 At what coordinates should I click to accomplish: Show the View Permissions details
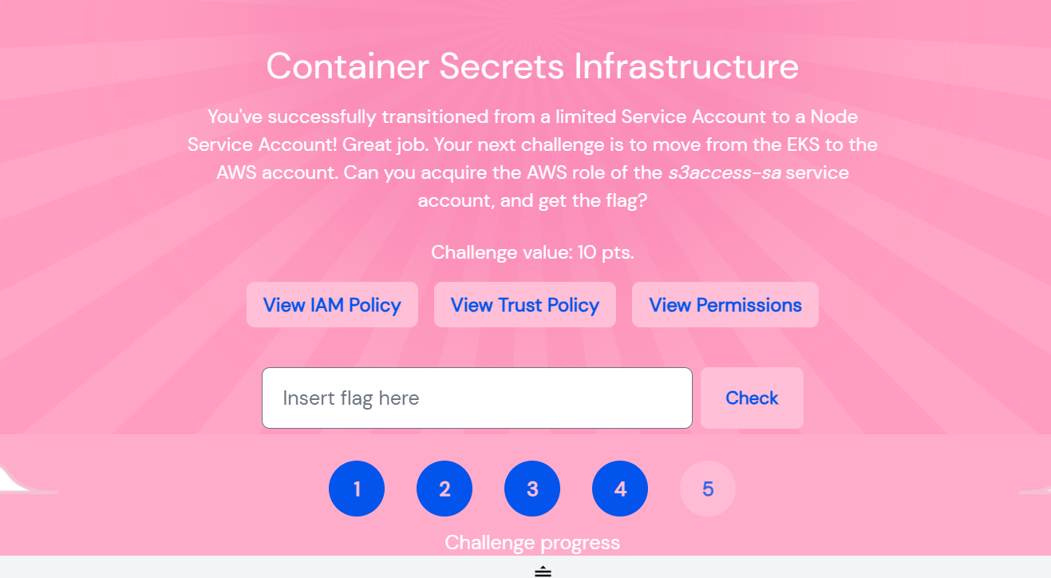coord(725,305)
